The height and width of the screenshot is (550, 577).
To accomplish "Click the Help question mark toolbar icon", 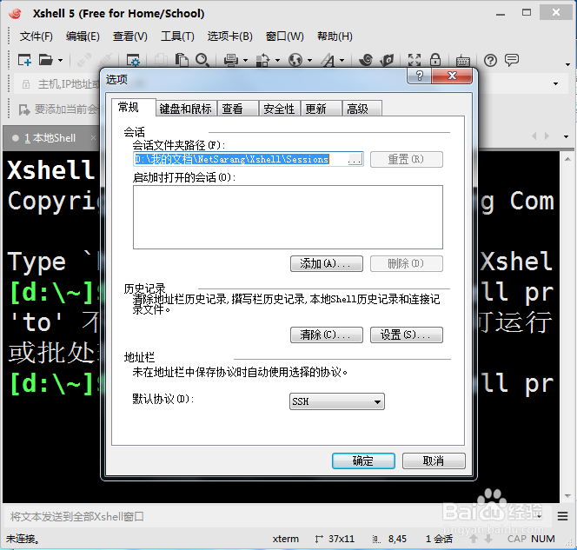I will 490,60.
